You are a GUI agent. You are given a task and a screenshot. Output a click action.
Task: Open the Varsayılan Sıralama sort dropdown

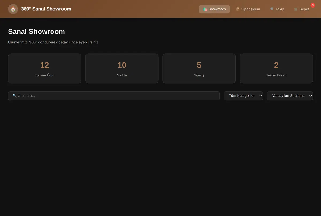coord(290,96)
